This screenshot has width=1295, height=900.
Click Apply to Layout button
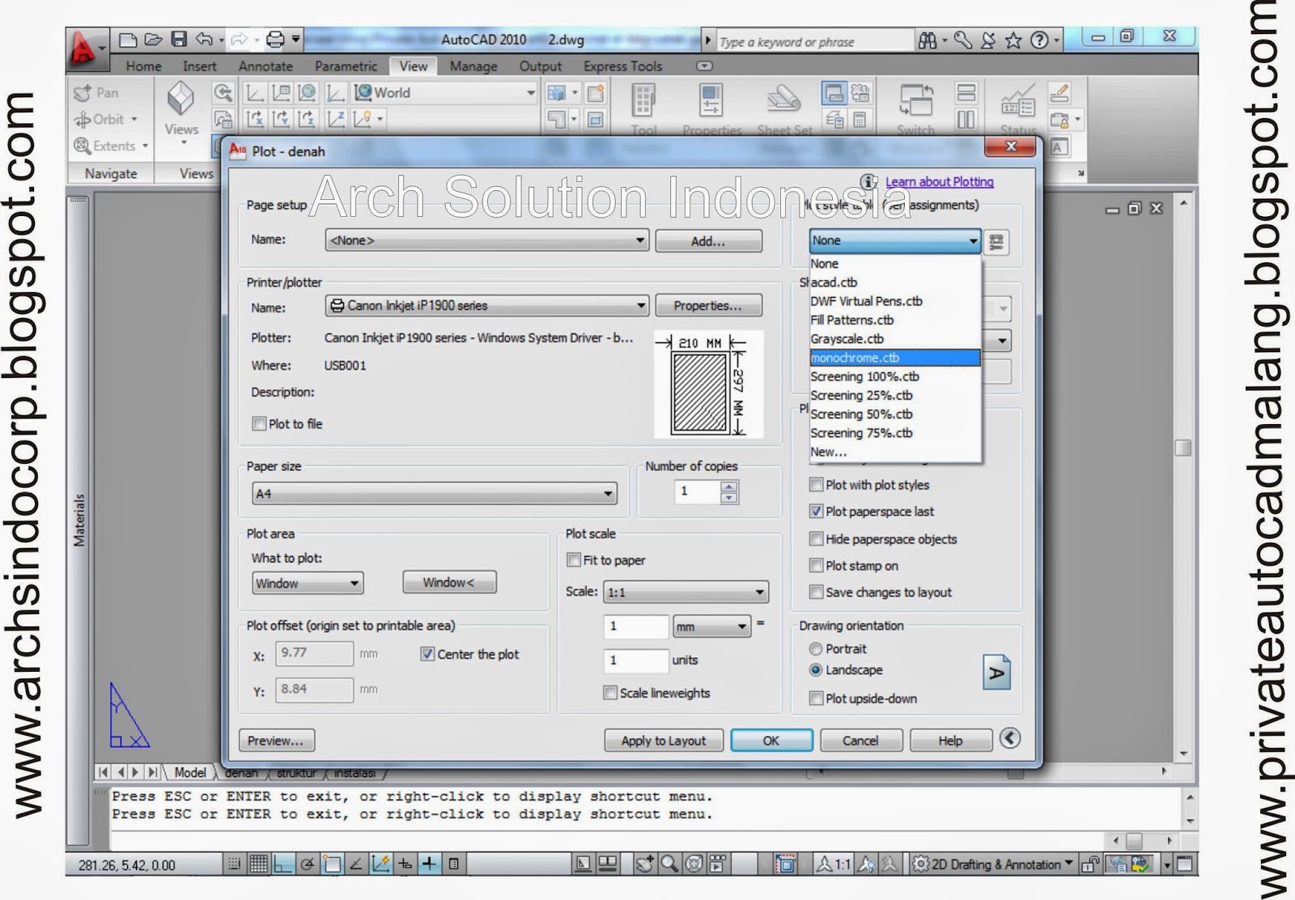pos(664,741)
